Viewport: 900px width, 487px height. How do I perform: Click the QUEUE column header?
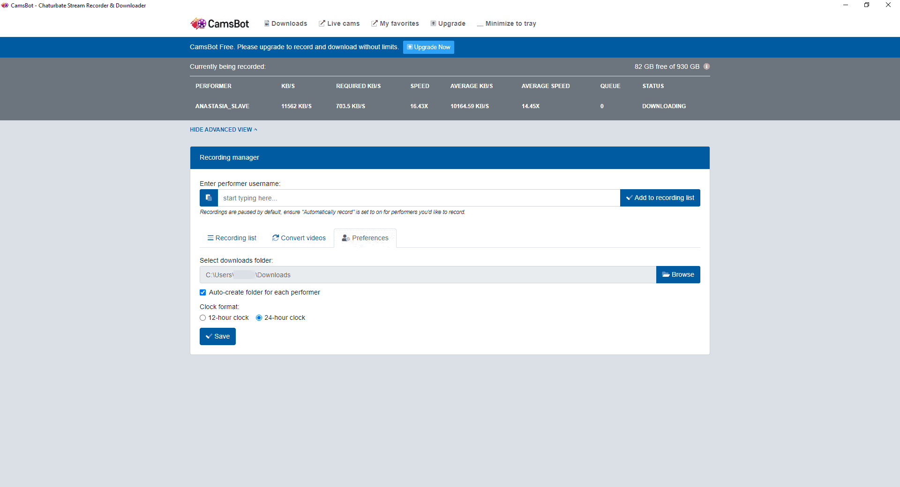(x=610, y=86)
